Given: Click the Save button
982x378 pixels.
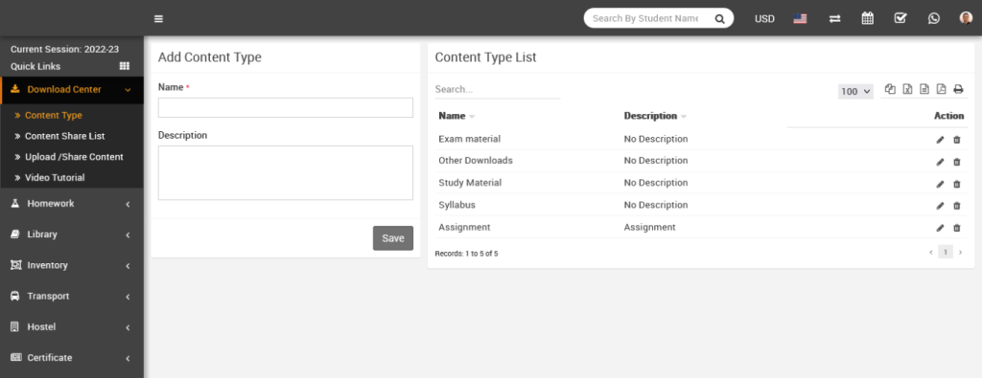Looking at the screenshot, I should point(393,238).
